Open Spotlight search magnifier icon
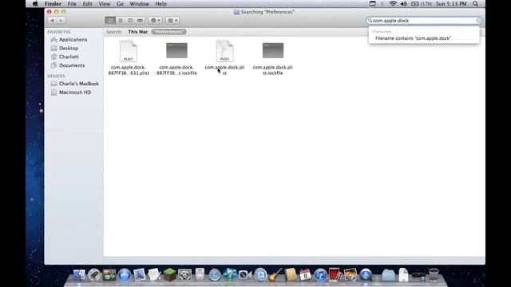Viewport: 511px width, 287px height. point(476,4)
